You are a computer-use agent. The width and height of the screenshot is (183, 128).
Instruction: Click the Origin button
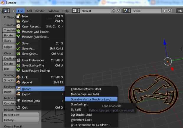[9, 47]
